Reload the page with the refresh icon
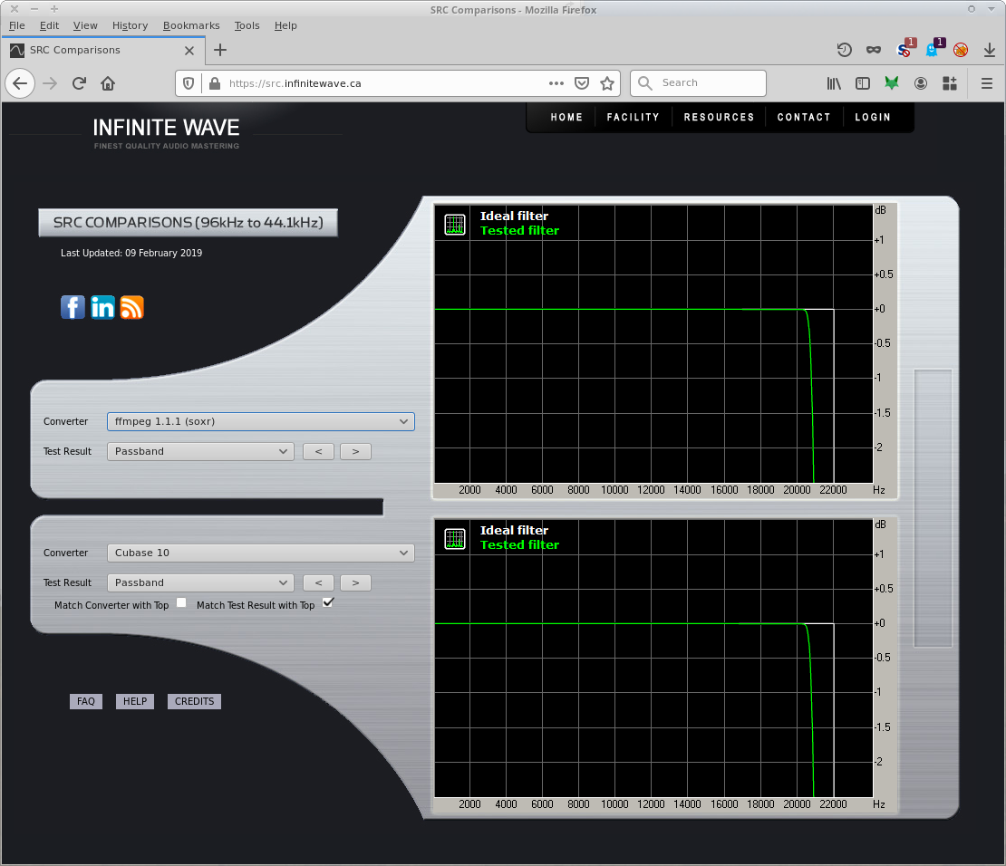Image resolution: width=1006 pixels, height=866 pixels. (79, 83)
